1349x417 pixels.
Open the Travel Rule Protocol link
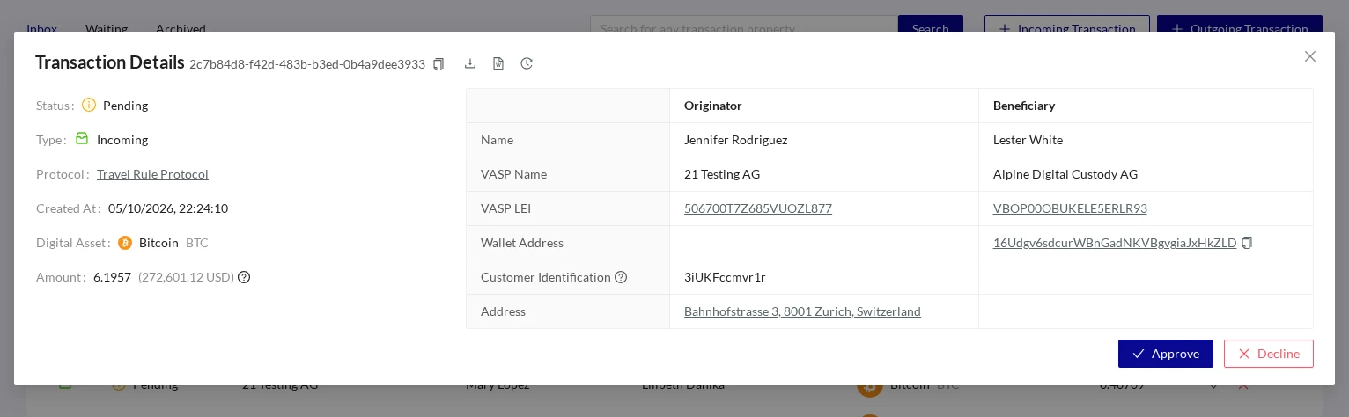click(152, 174)
